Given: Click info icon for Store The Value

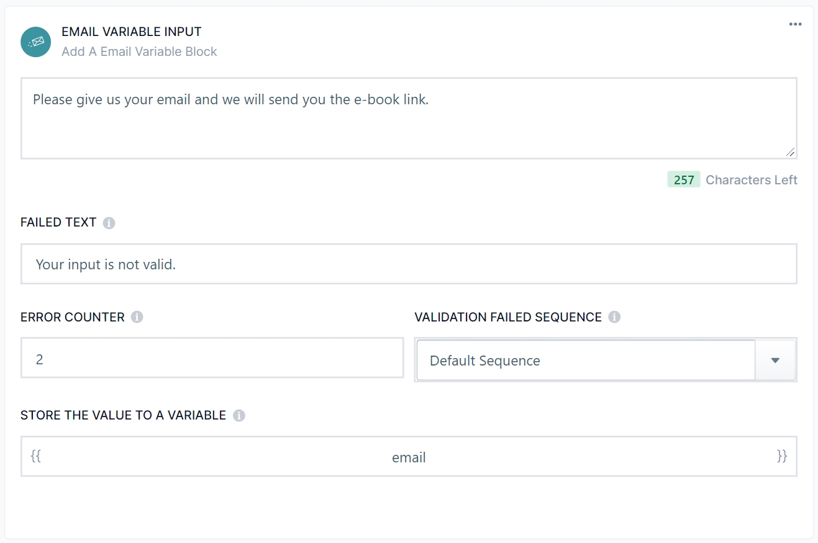Looking at the screenshot, I should (x=239, y=415).
